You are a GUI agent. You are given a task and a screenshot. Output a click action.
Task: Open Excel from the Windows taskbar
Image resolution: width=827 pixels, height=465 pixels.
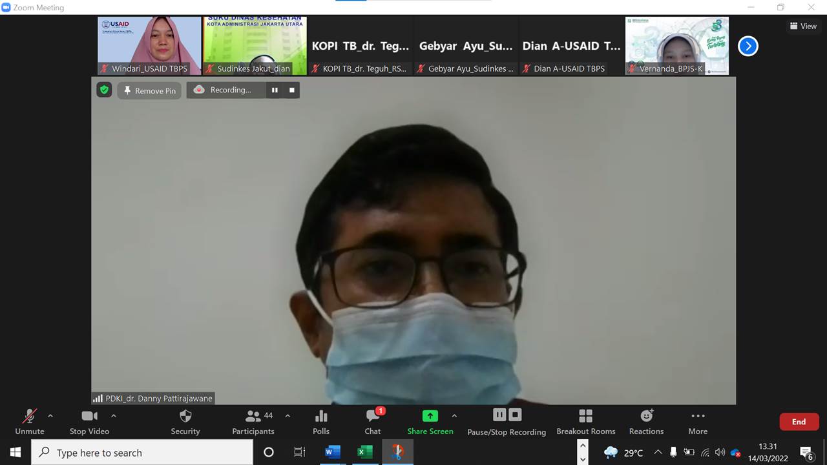364,452
